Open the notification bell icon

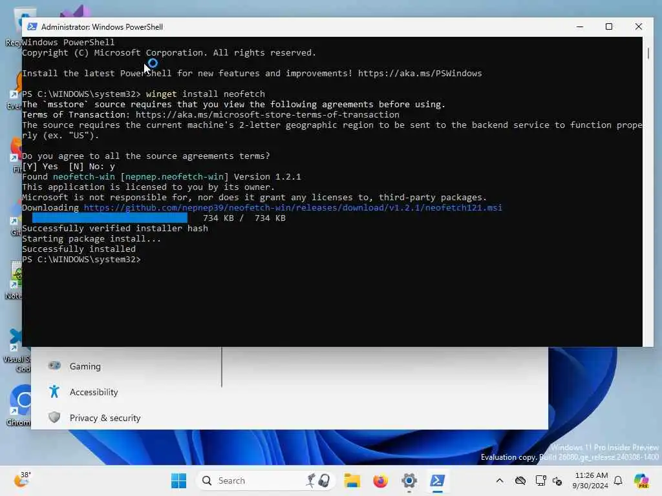tap(618, 480)
